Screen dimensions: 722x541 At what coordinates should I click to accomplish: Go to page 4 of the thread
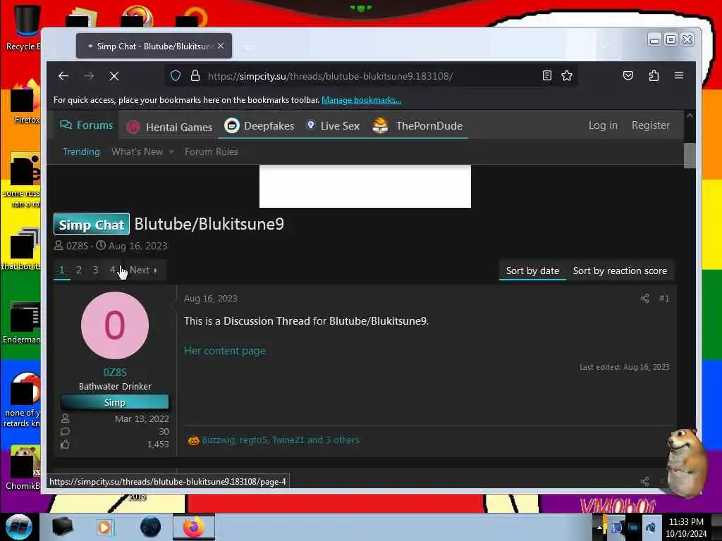[112, 270]
